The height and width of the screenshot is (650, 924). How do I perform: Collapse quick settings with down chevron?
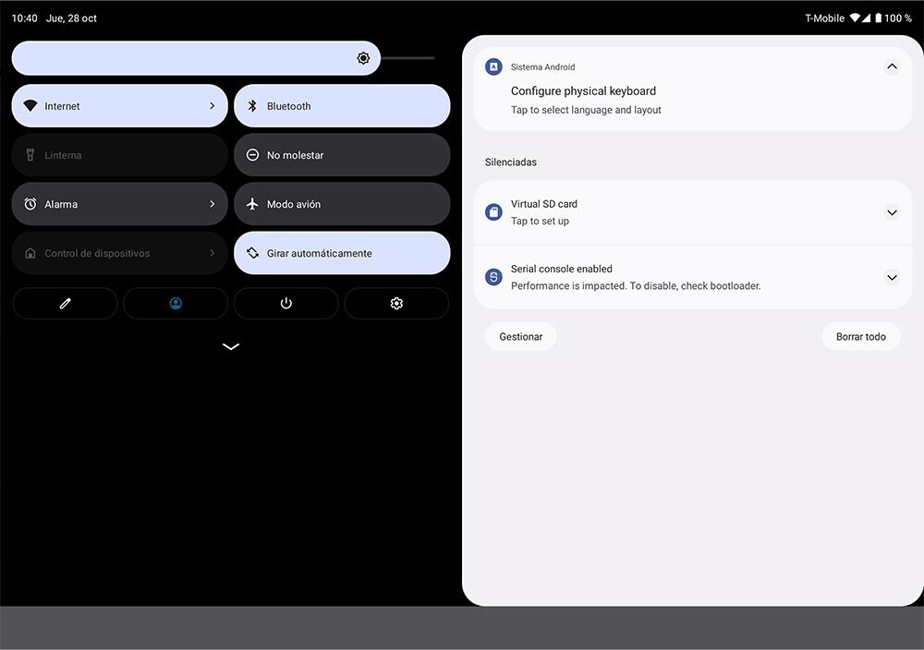(x=231, y=346)
